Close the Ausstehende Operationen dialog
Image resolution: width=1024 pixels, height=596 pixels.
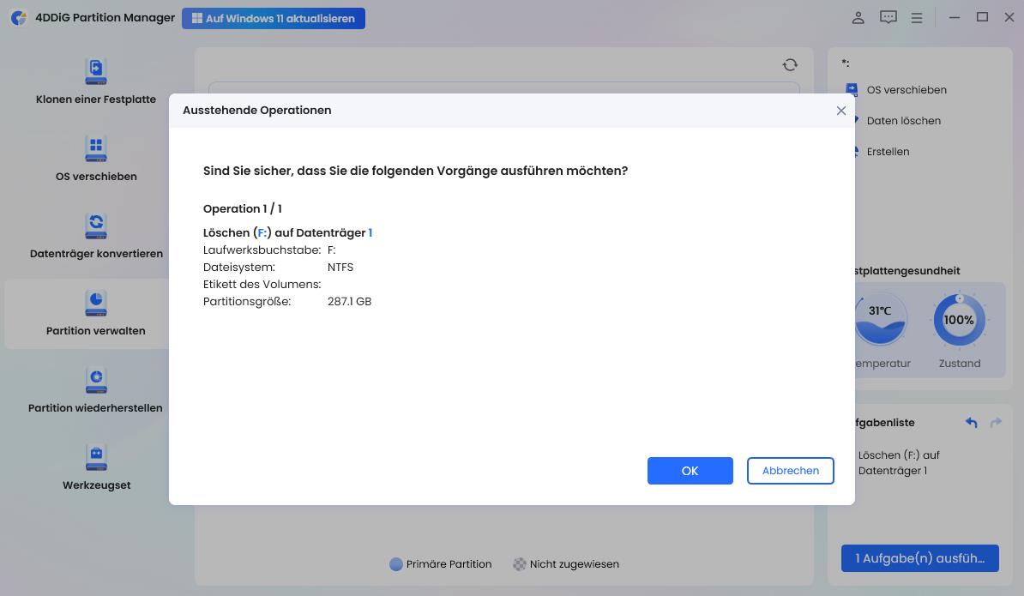841,111
